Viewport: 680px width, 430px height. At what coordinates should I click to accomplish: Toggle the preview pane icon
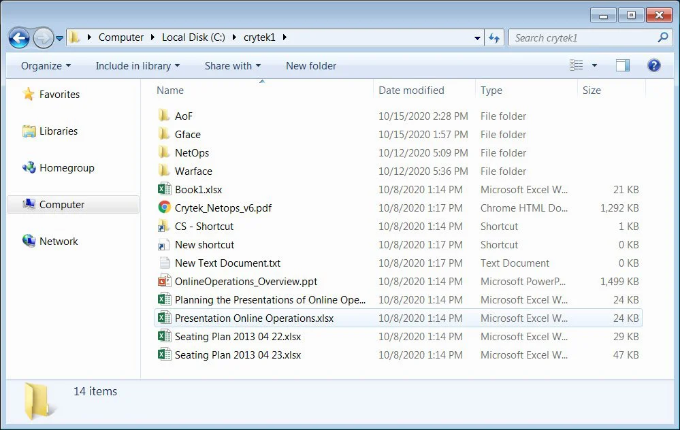pyautogui.click(x=622, y=65)
